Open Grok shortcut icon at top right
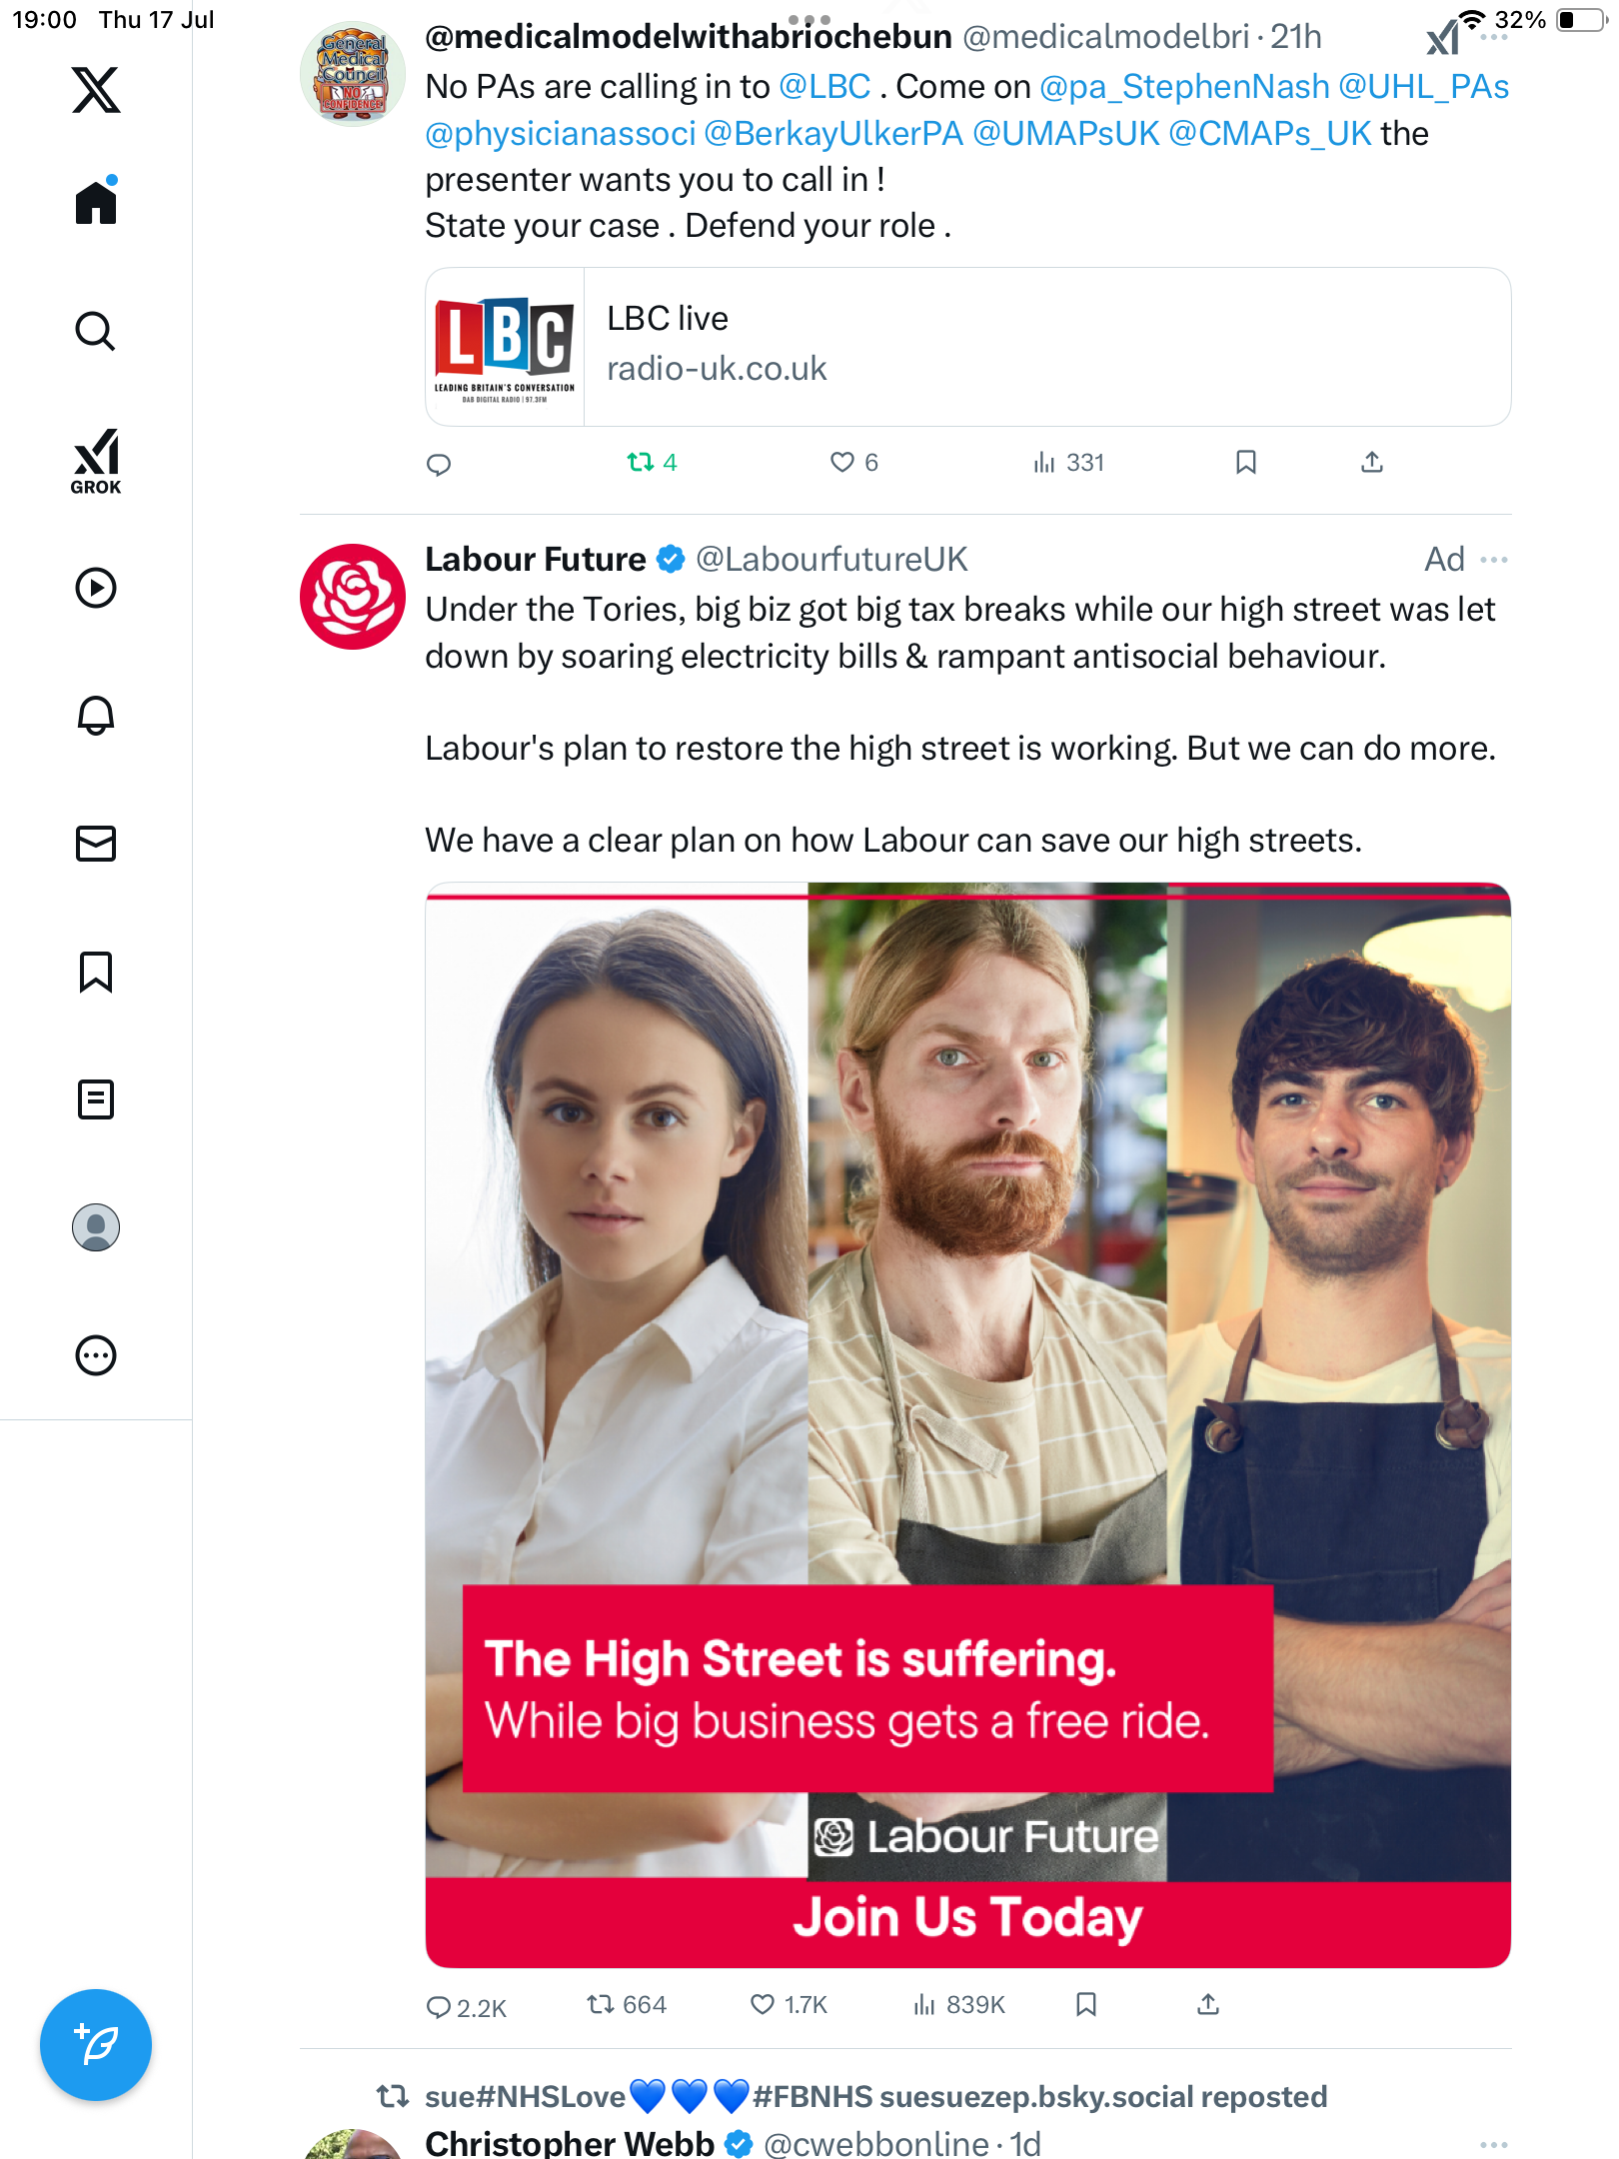 pos(1442,38)
